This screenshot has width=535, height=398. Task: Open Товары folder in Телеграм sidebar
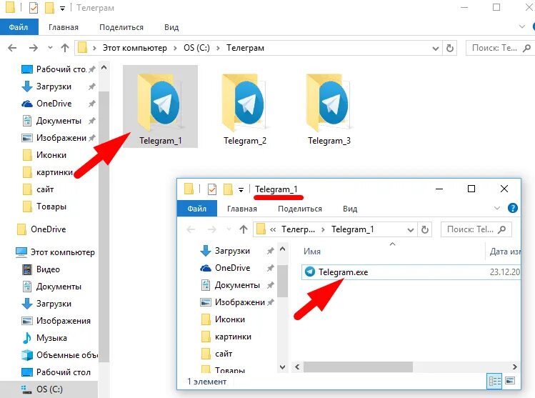coord(44,207)
